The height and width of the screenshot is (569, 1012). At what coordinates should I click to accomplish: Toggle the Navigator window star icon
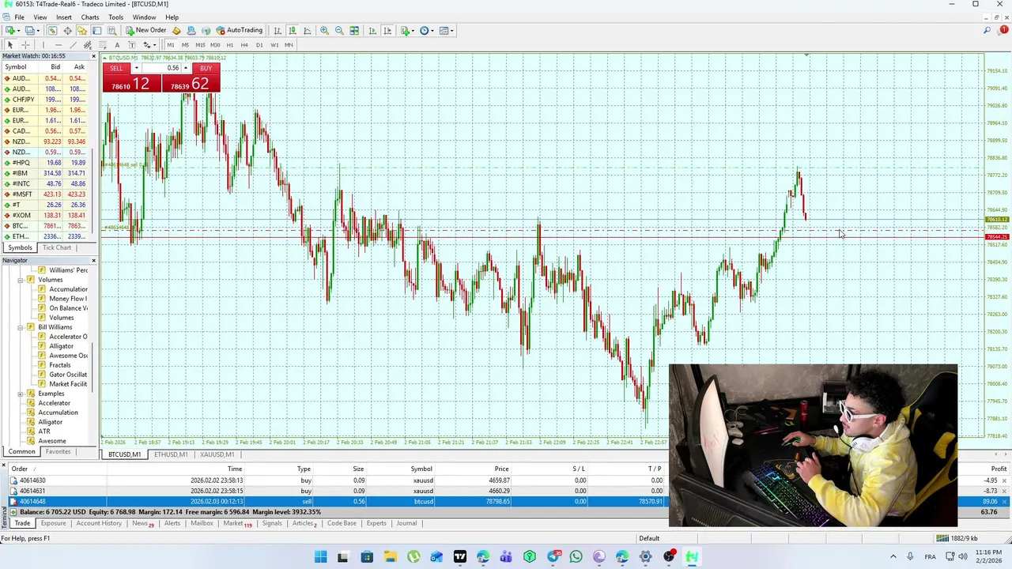(x=81, y=30)
